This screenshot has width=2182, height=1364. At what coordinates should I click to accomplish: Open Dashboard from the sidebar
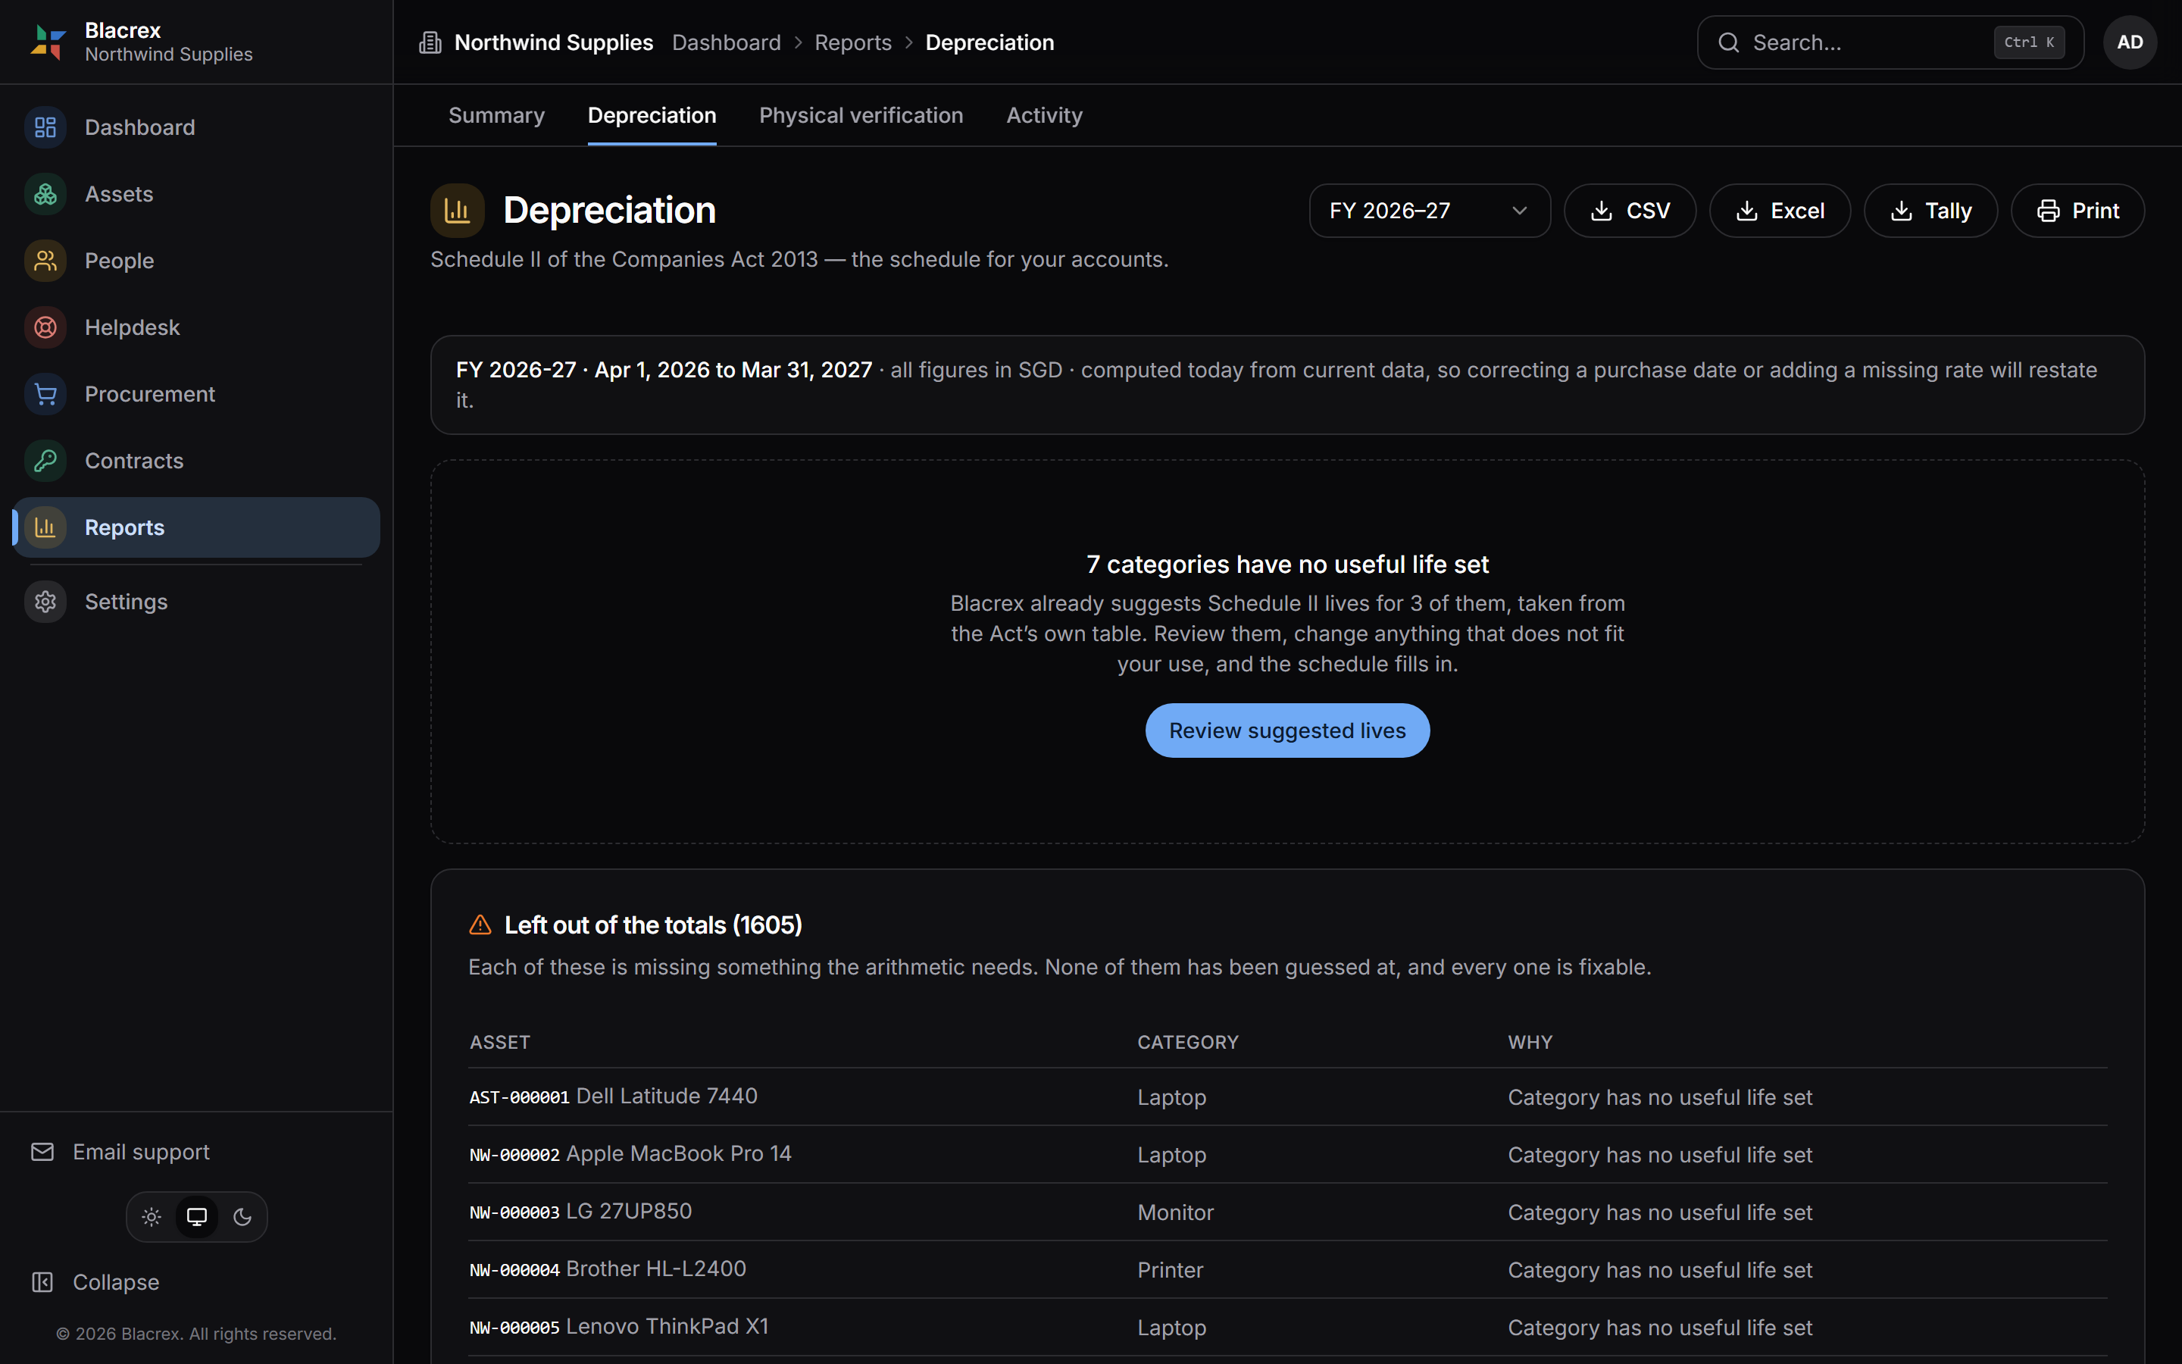click(196, 127)
